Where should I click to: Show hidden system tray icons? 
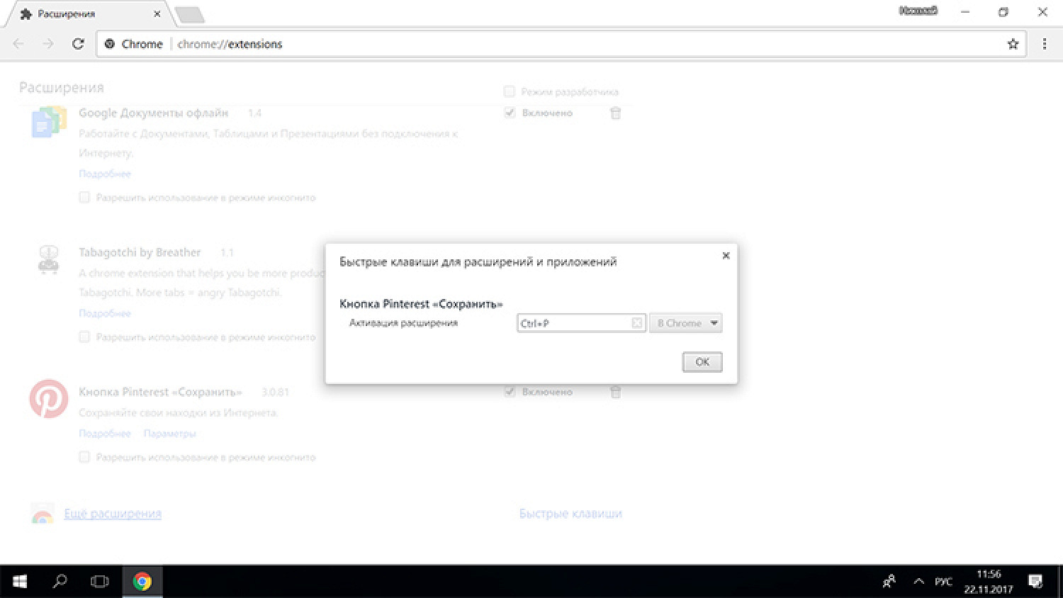pyautogui.click(x=918, y=582)
